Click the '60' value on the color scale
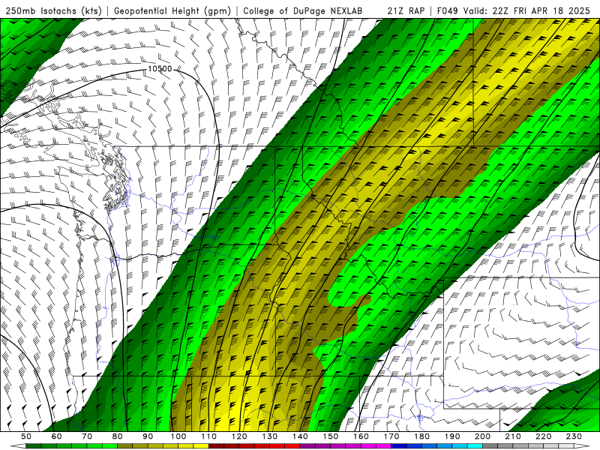600x450 pixels. 57,436
